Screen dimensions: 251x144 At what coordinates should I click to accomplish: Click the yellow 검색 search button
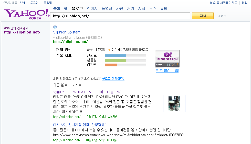tap(203, 16)
